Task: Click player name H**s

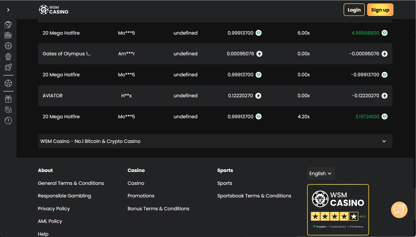Action: [127, 96]
